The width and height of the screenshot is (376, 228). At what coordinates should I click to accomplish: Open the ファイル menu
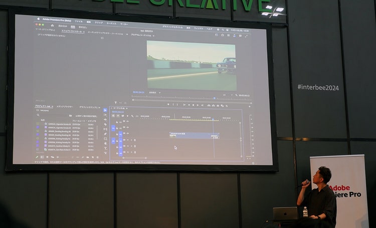(x=79, y=22)
